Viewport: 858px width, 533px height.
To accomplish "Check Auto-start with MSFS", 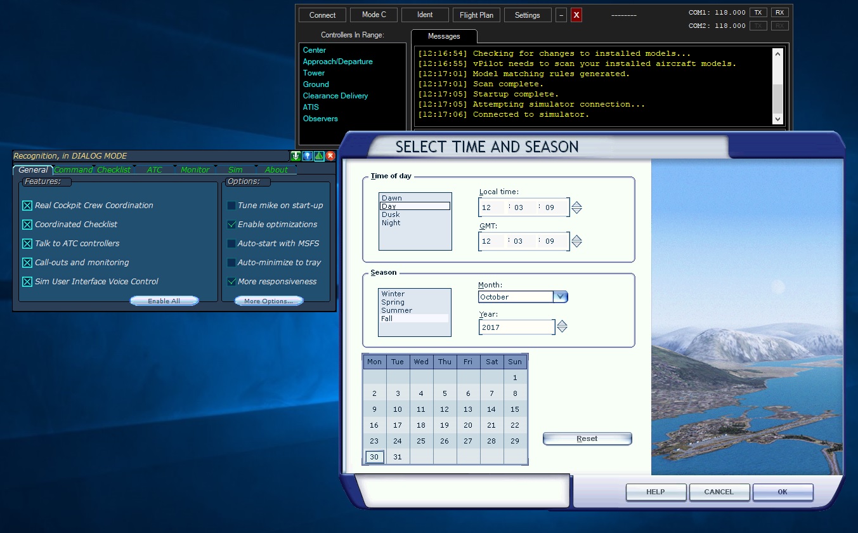I will [x=231, y=244].
